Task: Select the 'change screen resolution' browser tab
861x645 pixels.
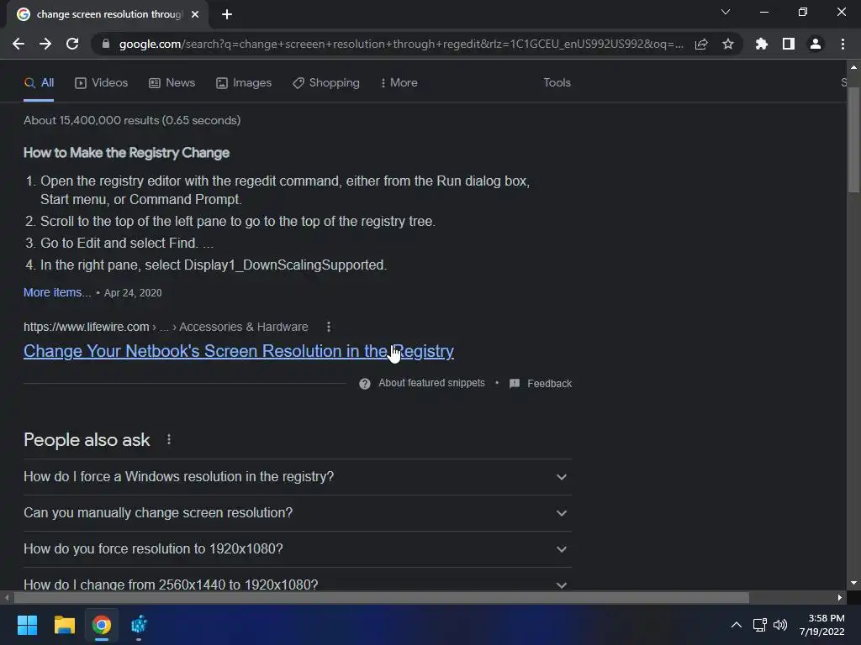Action: (x=108, y=14)
